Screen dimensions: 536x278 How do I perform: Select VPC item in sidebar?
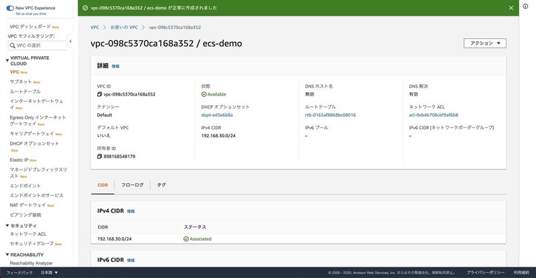15,72
